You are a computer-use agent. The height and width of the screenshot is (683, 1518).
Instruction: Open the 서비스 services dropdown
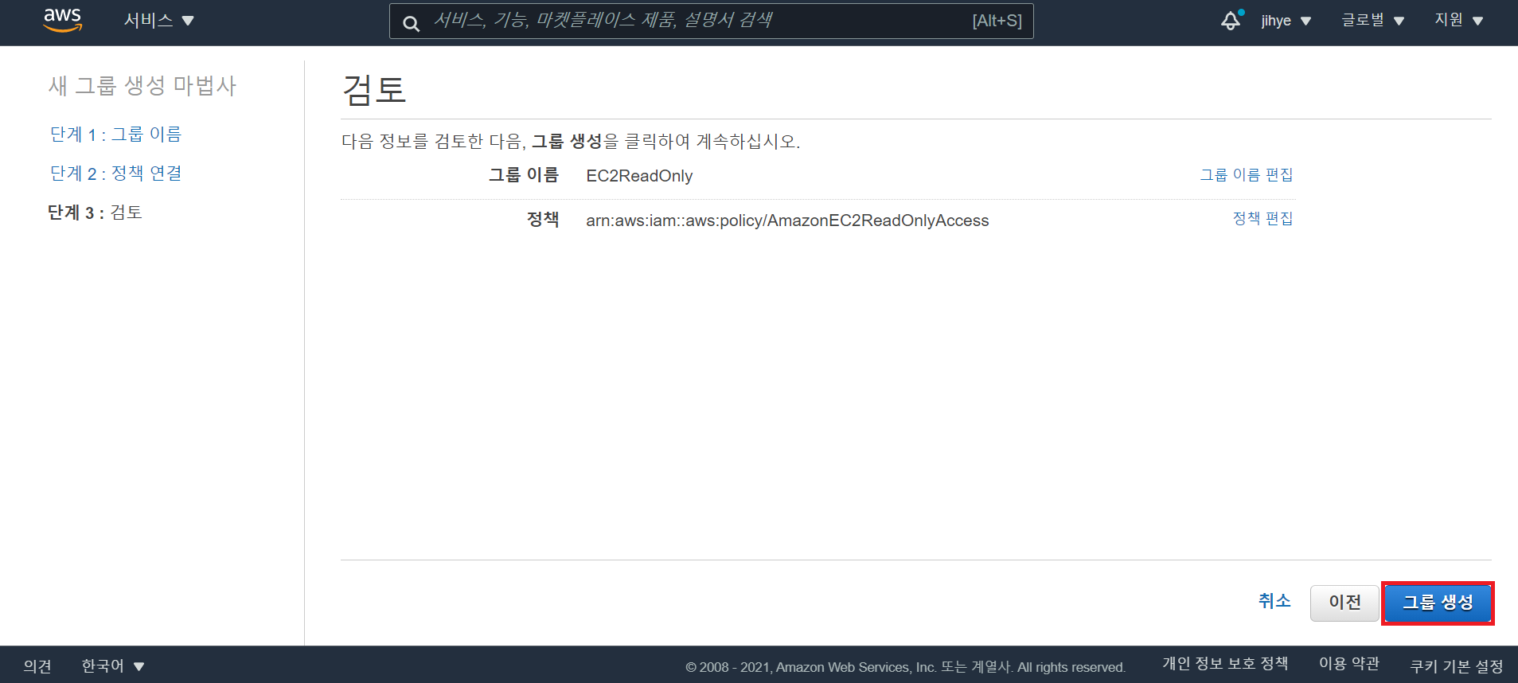point(159,20)
